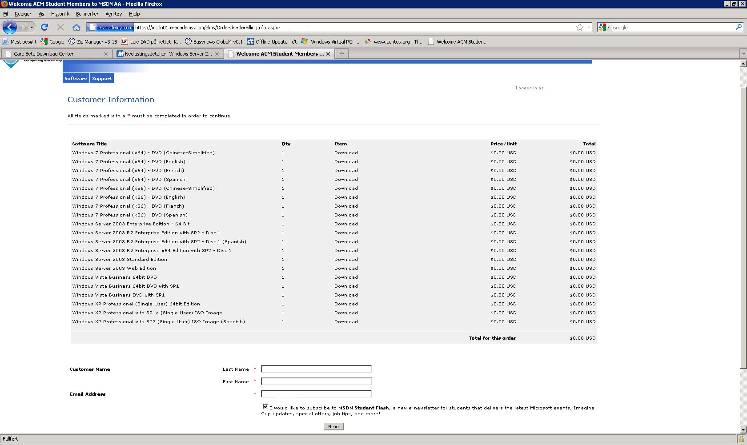Click the Customer Information heading
Screen dimensions: 747x445
tap(111, 100)
